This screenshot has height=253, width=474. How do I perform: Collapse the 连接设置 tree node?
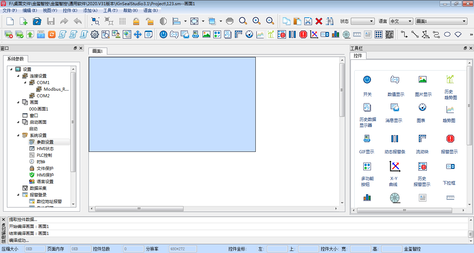[18, 76]
